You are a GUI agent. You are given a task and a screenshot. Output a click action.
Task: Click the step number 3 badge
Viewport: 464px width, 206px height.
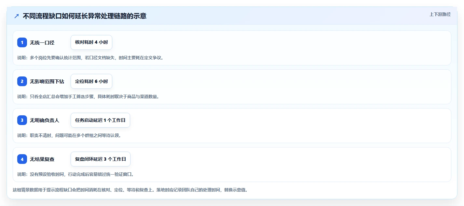point(22,120)
